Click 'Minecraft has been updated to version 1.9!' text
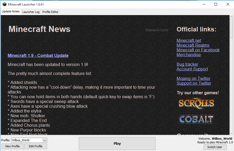 [x=48, y=64]
